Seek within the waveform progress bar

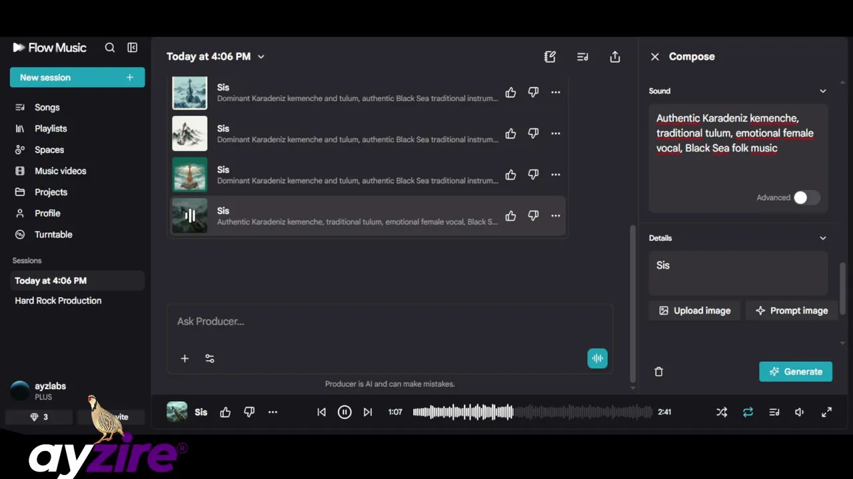coord(532,412)
